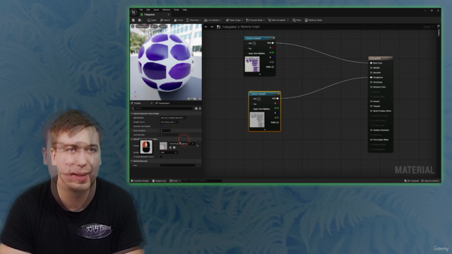
Task: Open the Sampler Type dropdown
Action: pos(169,152)
